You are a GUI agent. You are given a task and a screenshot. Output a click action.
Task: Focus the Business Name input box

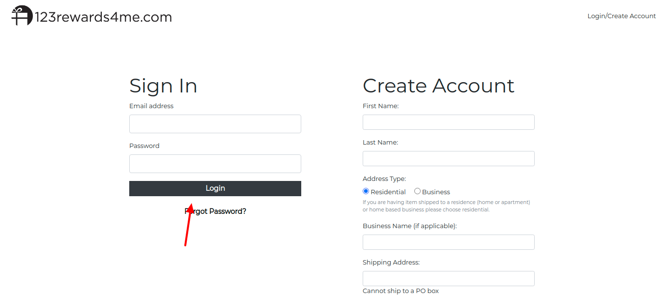click(449, 242)
